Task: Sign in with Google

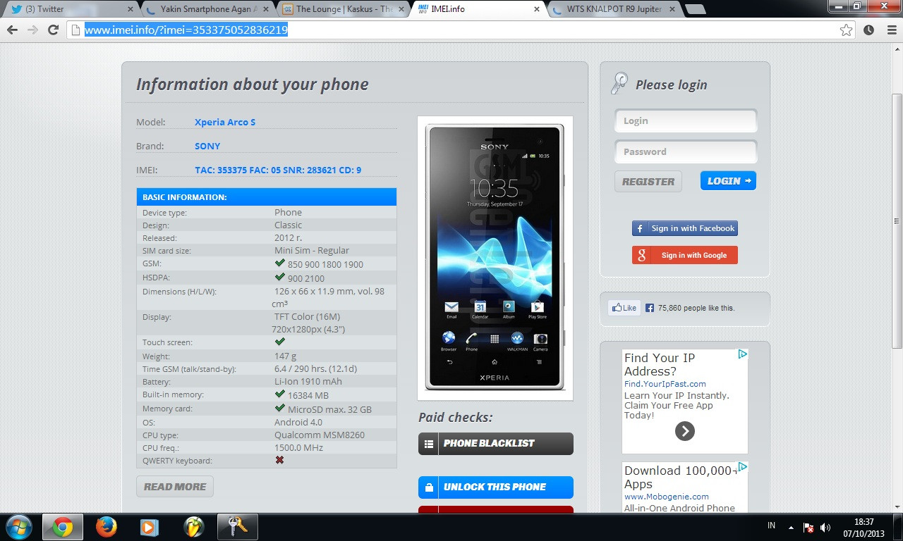Action: coord(685,255)
